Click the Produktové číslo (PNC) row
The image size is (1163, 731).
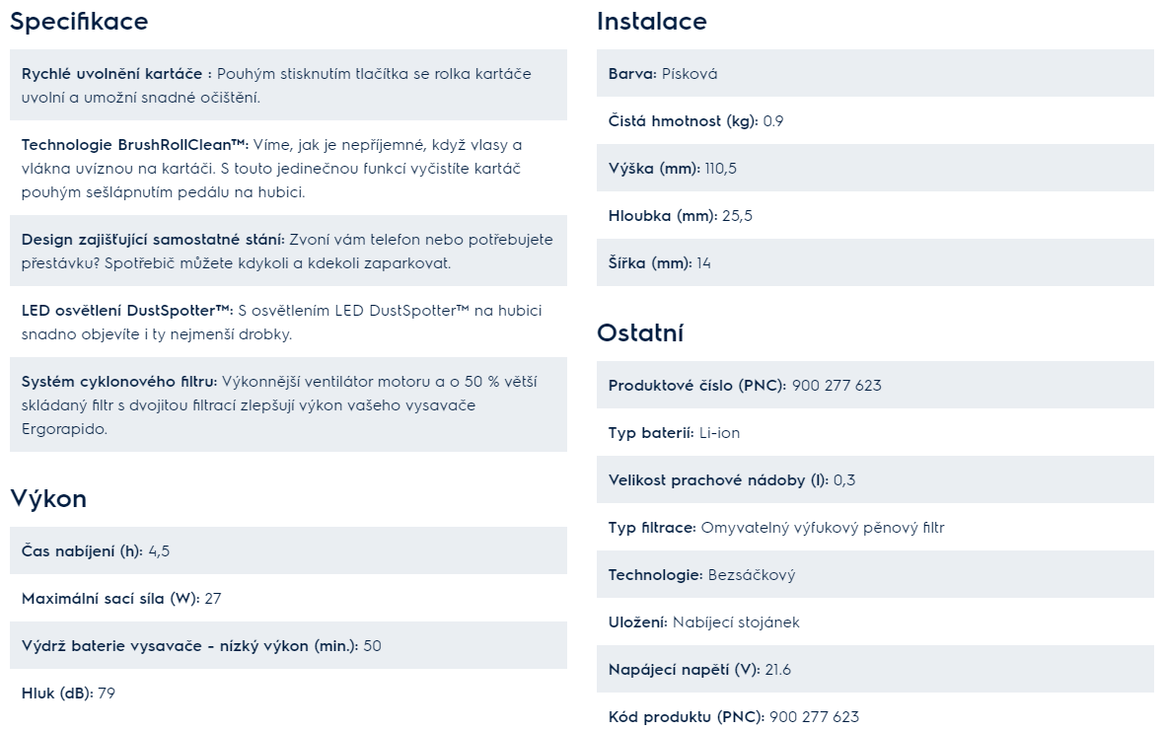[875, 385]
